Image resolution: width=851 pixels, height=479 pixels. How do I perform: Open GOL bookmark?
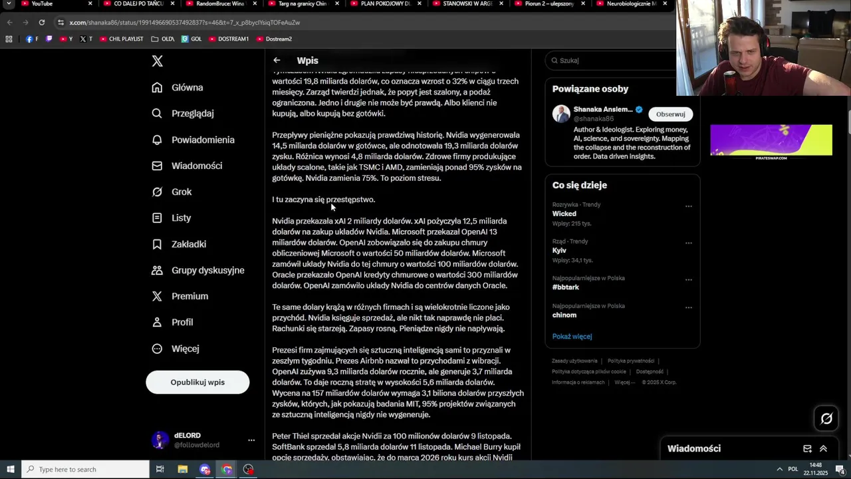pyautogui.click(x=191, y=39)
